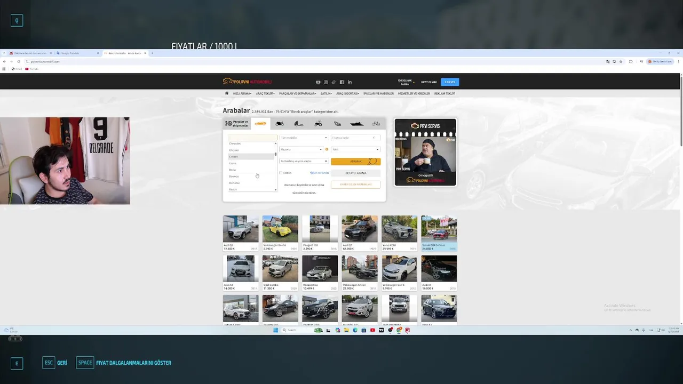Open İPUÇLARI VE HABERLER menu item

(x=378, y=93)
